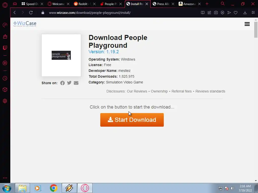Open GX Control speedometer in sidebar

5,25
